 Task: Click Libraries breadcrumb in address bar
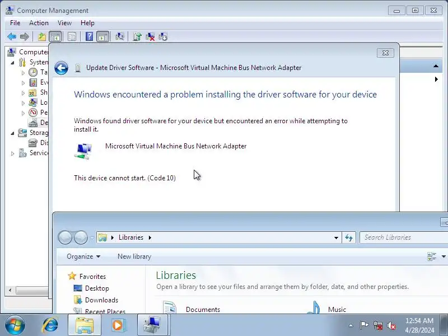(x=131, y=237)
